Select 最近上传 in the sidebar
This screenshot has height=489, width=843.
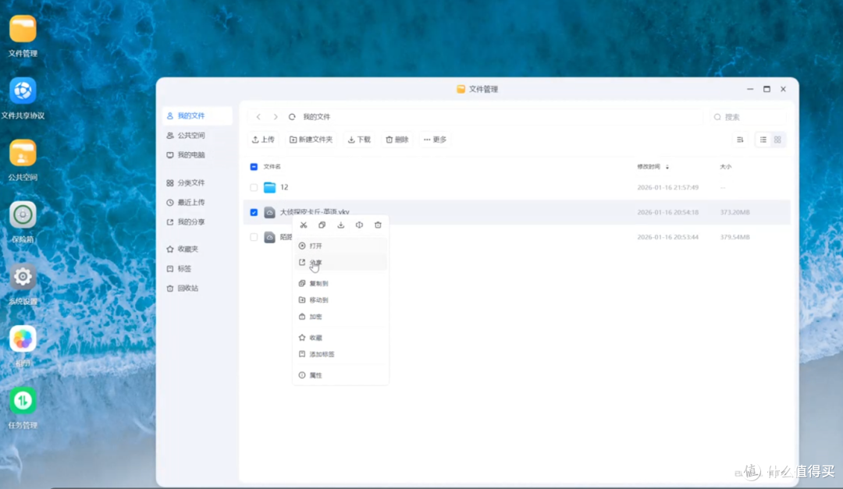(197, 203)
